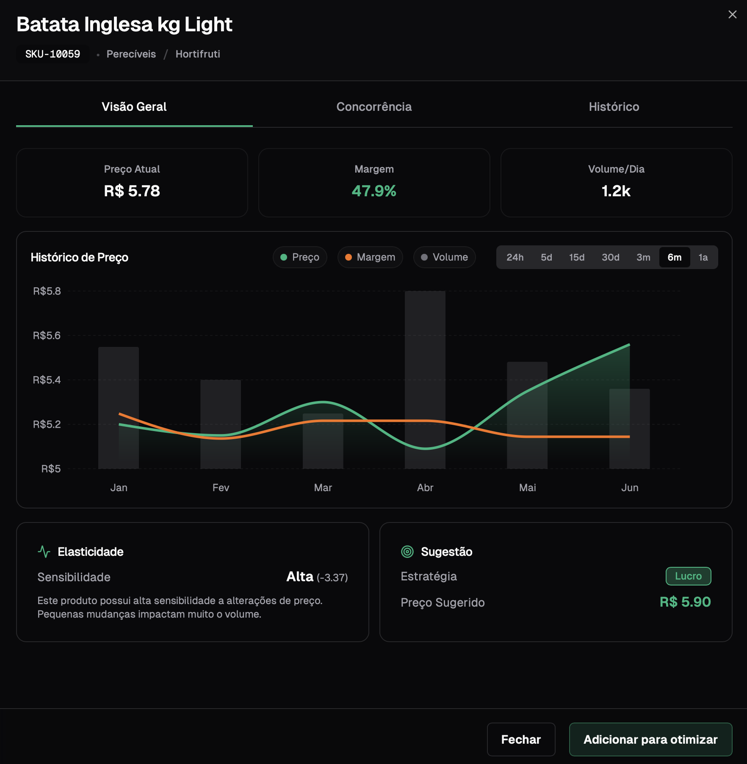Close the product detail dialog
747x764 pixels.
coord(732,14)
